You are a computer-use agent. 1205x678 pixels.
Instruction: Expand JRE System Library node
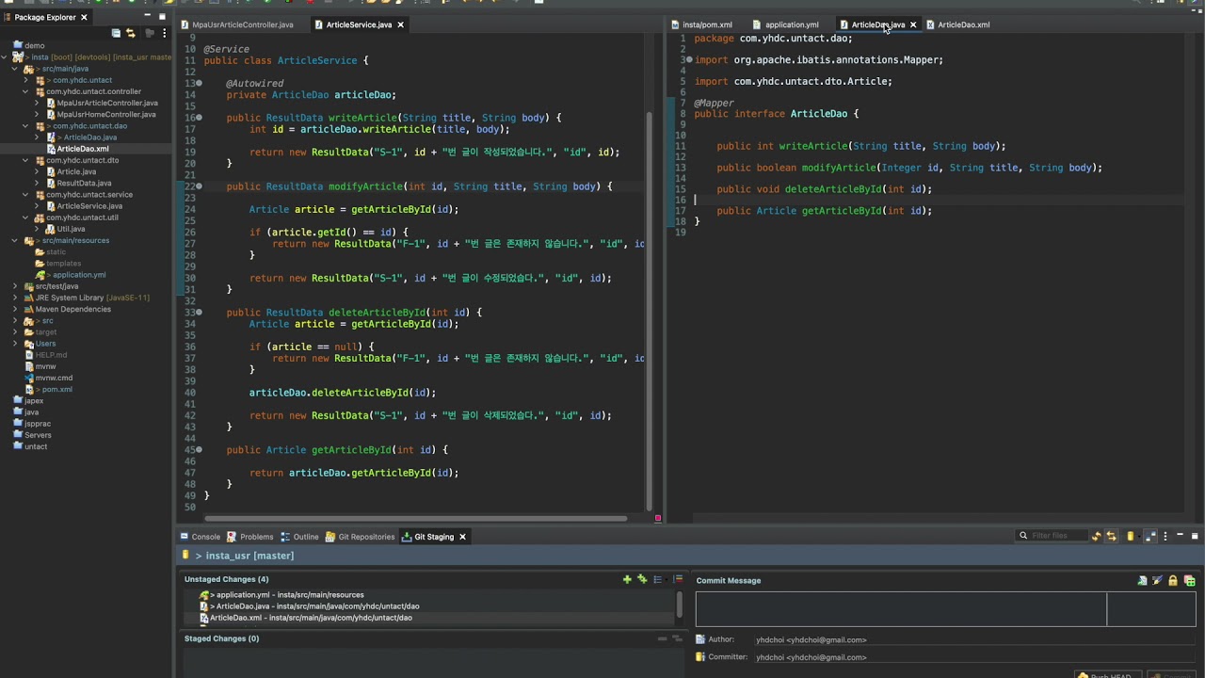click(x=15, y=298)
